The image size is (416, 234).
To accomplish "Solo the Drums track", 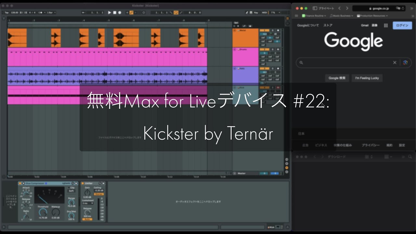I will pyautogui.click(x=273, y=49).
